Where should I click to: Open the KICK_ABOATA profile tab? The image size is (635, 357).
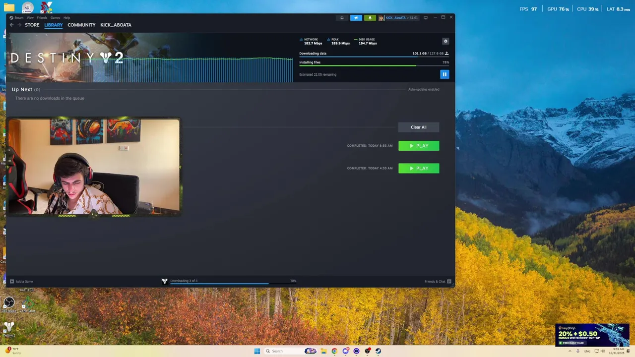(116, 25)
